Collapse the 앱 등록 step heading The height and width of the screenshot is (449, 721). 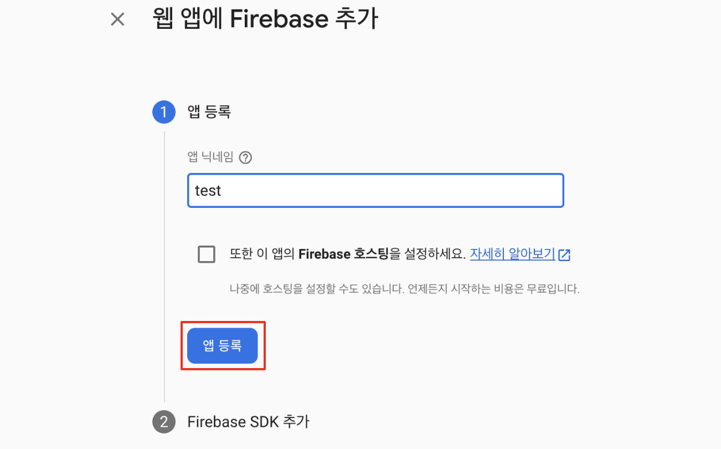tap(209, 112)
